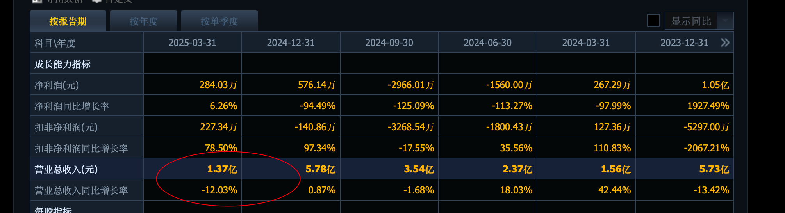Click the 科目\年度 header cell

55,43
